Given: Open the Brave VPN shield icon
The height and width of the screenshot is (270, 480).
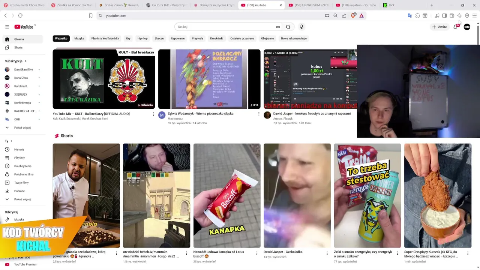Looking at the screenshot, I should point(467,15).
